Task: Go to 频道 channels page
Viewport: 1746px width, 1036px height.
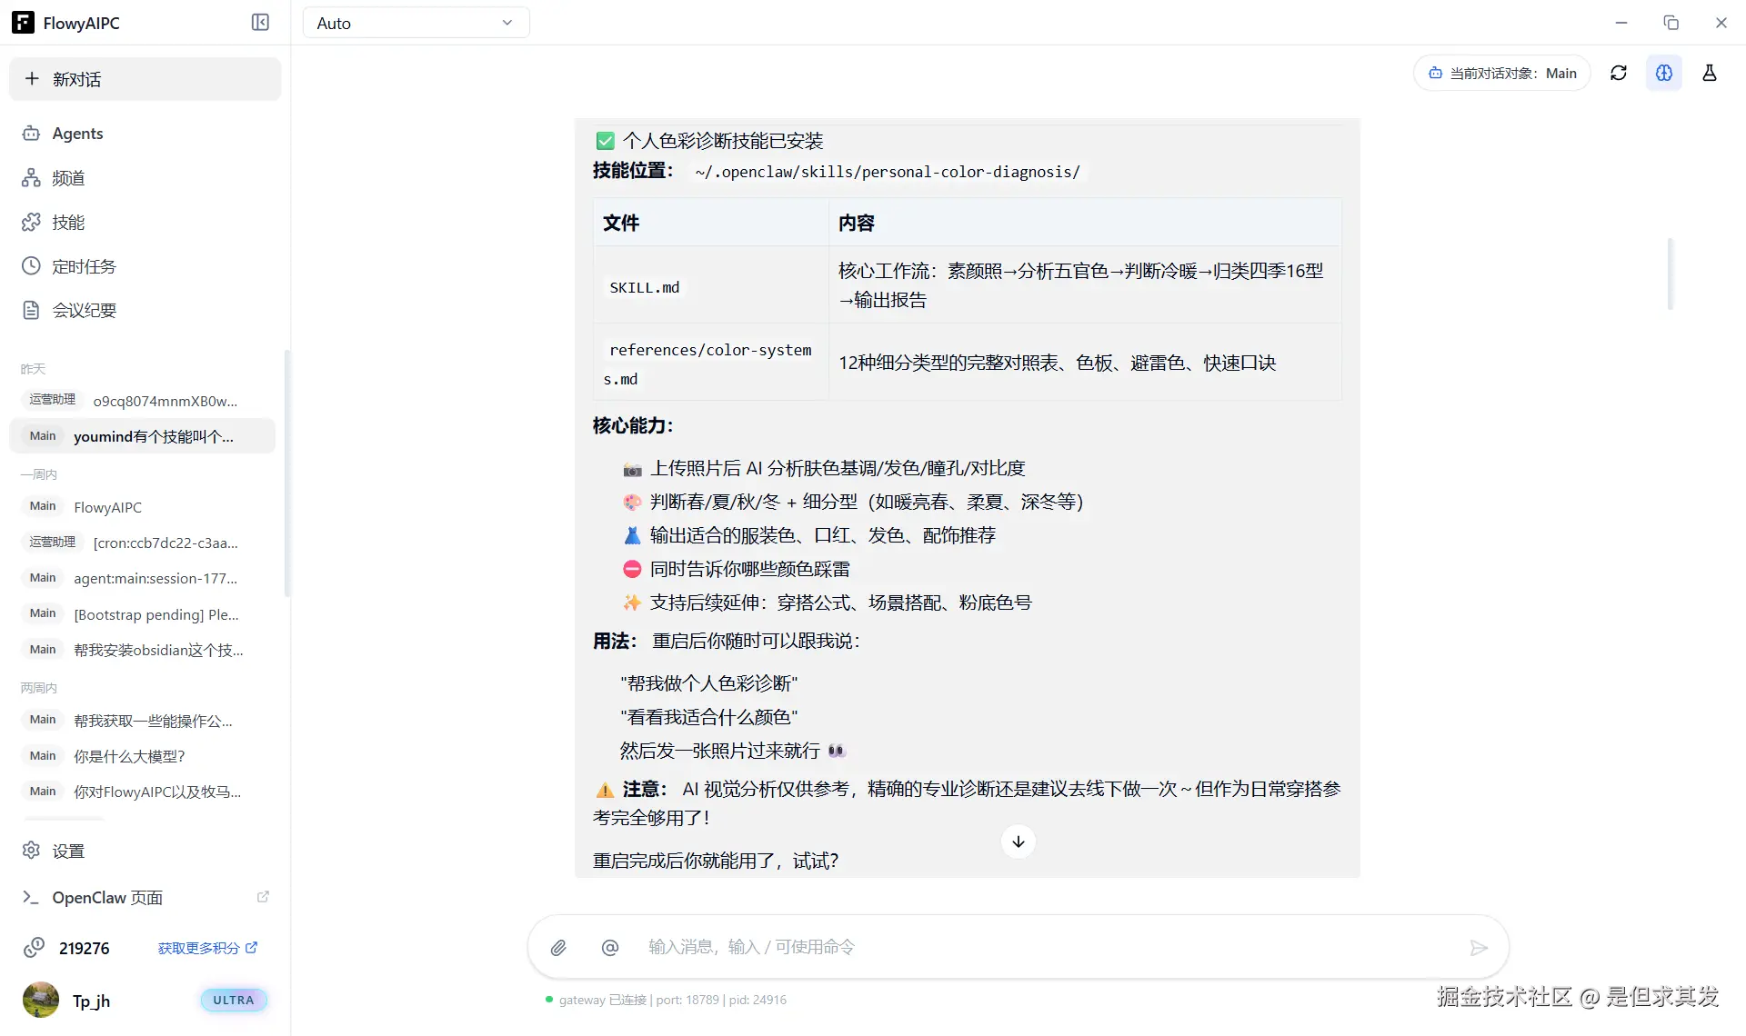Action: (68, 178)
